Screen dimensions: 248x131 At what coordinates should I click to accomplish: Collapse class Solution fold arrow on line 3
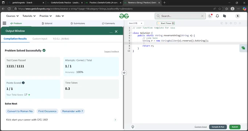(131, 33)
